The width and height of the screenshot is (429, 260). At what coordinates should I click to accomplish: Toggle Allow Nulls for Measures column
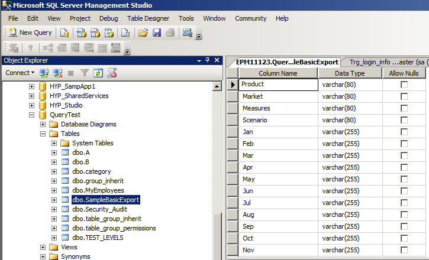(x=404, y=108)
